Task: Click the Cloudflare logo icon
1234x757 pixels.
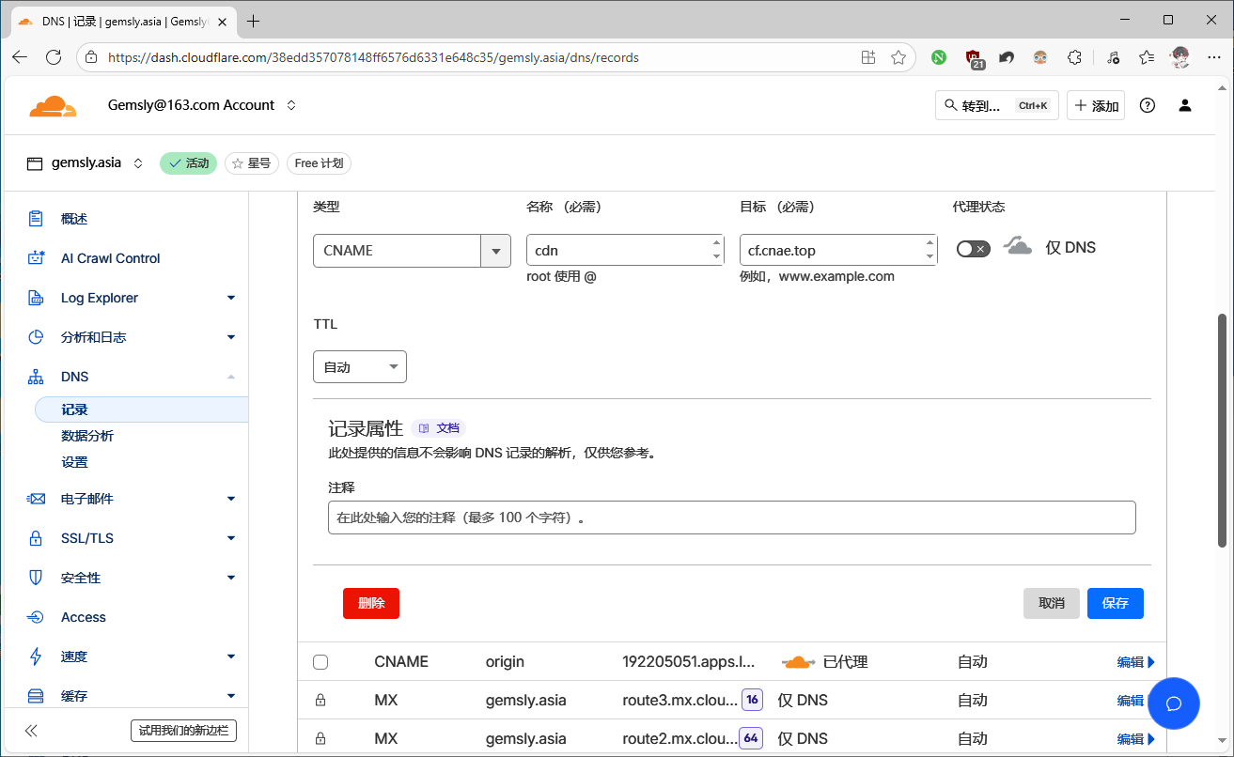Action: coord(53,106)
